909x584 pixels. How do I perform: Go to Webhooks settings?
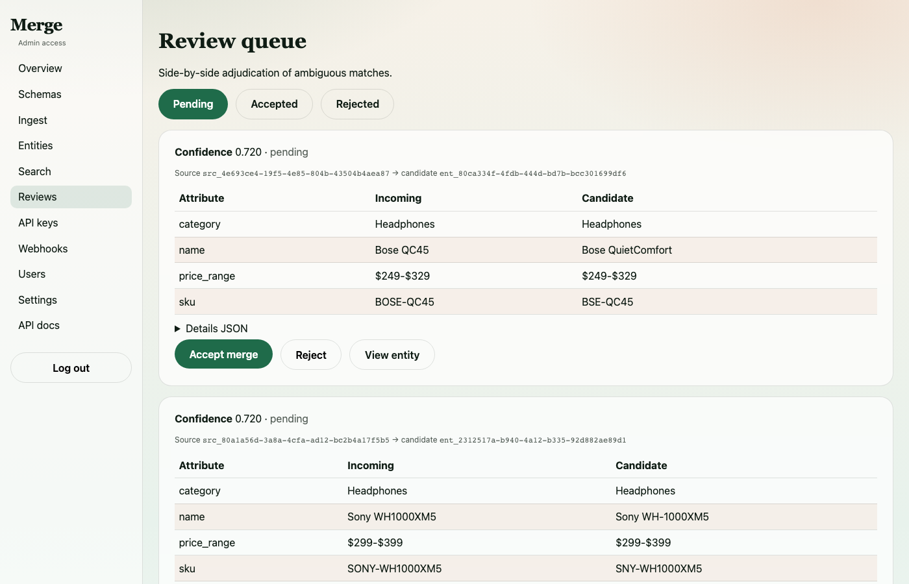(71, 249)
